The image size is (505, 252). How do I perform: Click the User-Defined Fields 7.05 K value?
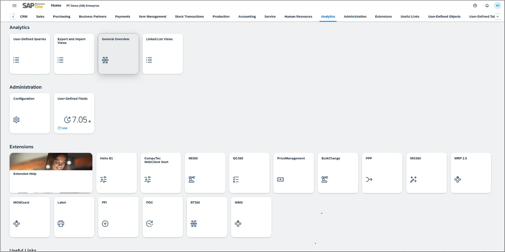click(x=77, y=120)
